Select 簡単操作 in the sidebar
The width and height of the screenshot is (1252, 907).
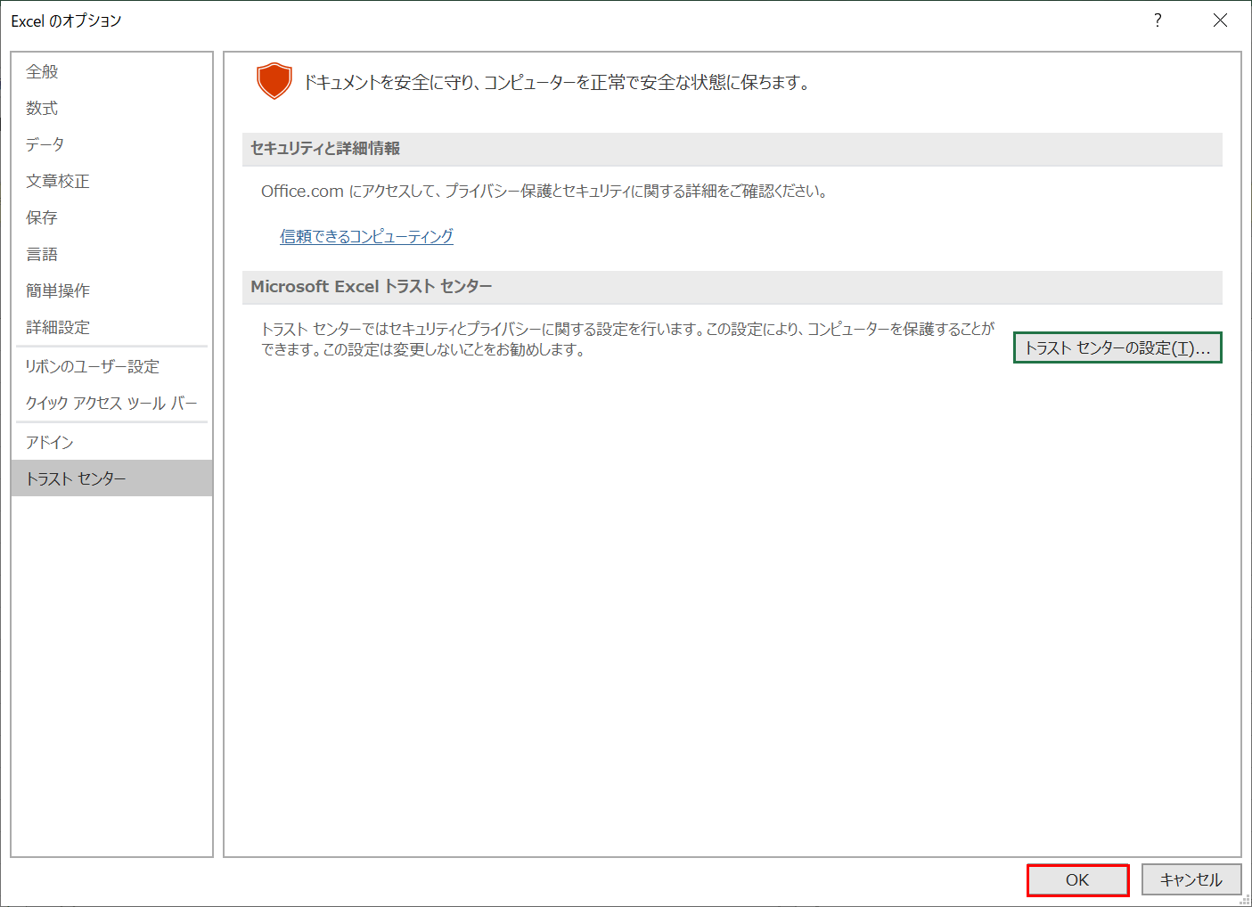[58, 290]
